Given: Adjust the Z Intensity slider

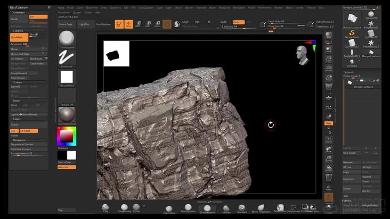Looking at the screenshot, I should (238, 27).
